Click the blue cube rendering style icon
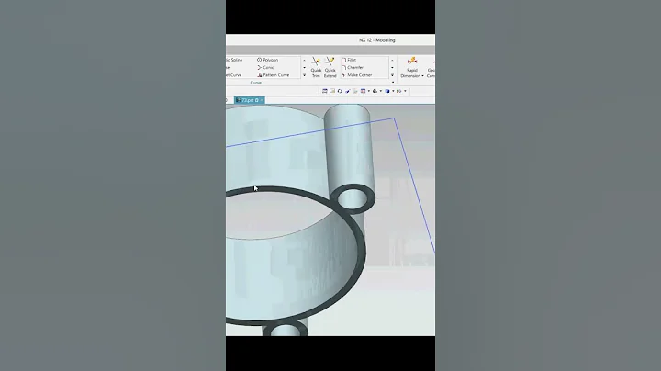The image size is (661, 371). 387,91
